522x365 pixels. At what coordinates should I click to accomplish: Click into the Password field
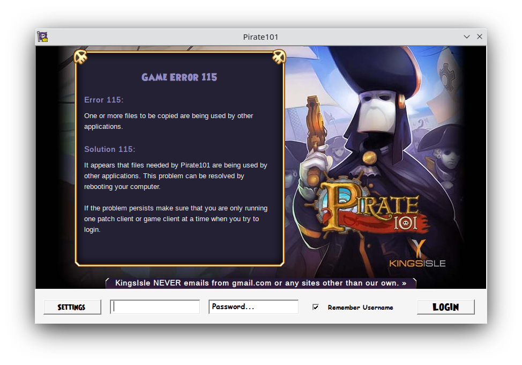[253, 307]
